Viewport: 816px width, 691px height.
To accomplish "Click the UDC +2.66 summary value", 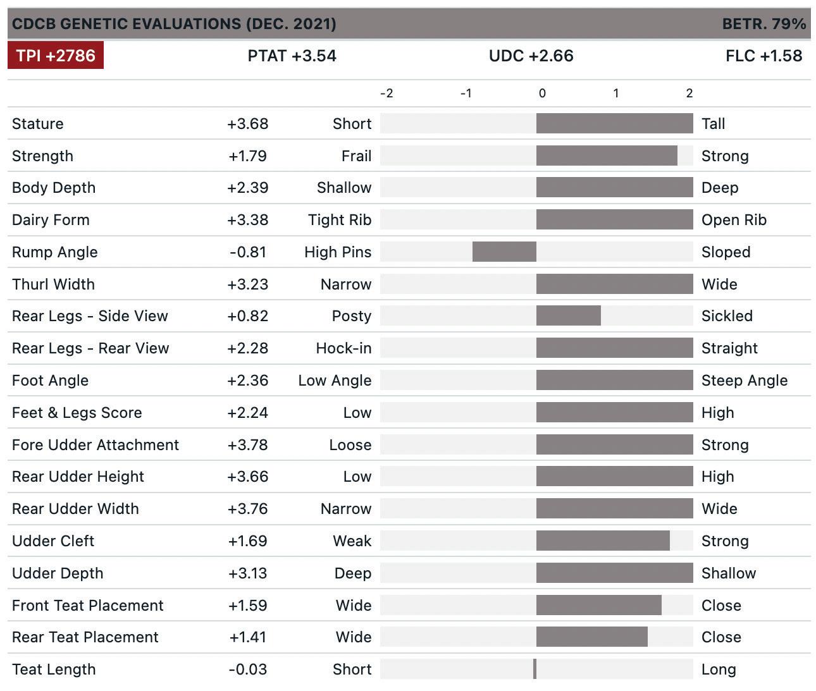I will click(x=531, y=56).
